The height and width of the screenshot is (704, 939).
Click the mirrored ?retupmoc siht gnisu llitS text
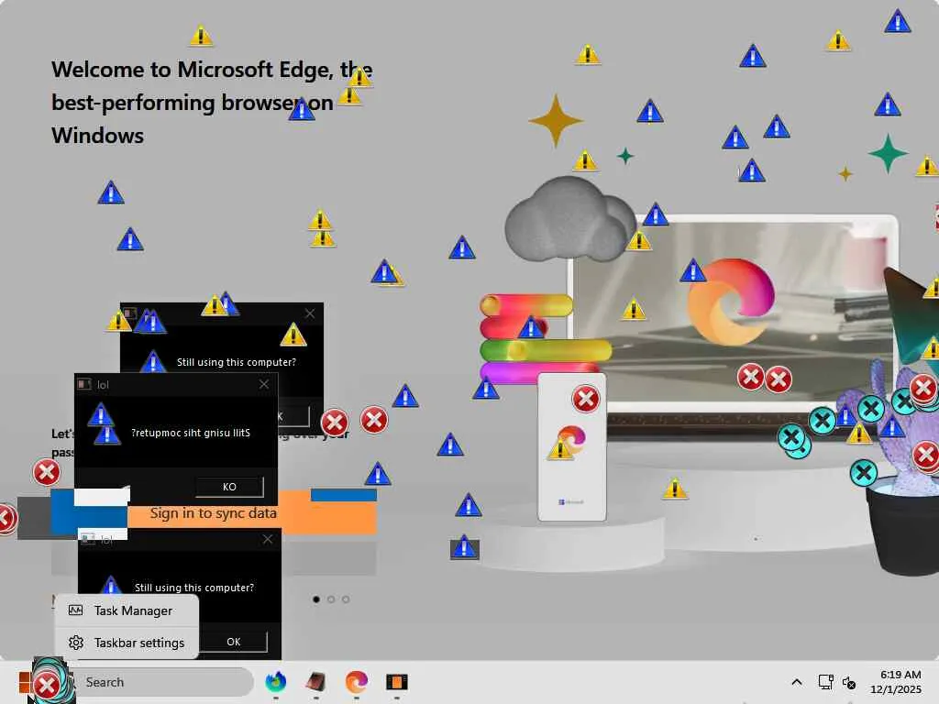[191, 433]
